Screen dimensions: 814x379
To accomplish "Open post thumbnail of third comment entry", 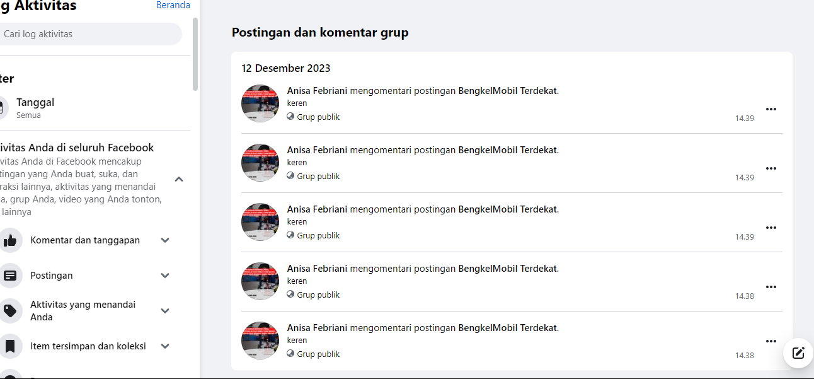I will coord(260,222).
